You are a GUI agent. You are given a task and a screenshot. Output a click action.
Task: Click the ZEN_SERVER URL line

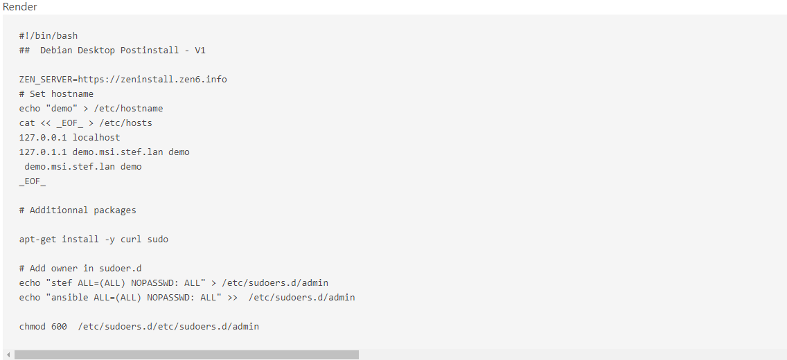point(123,80)
